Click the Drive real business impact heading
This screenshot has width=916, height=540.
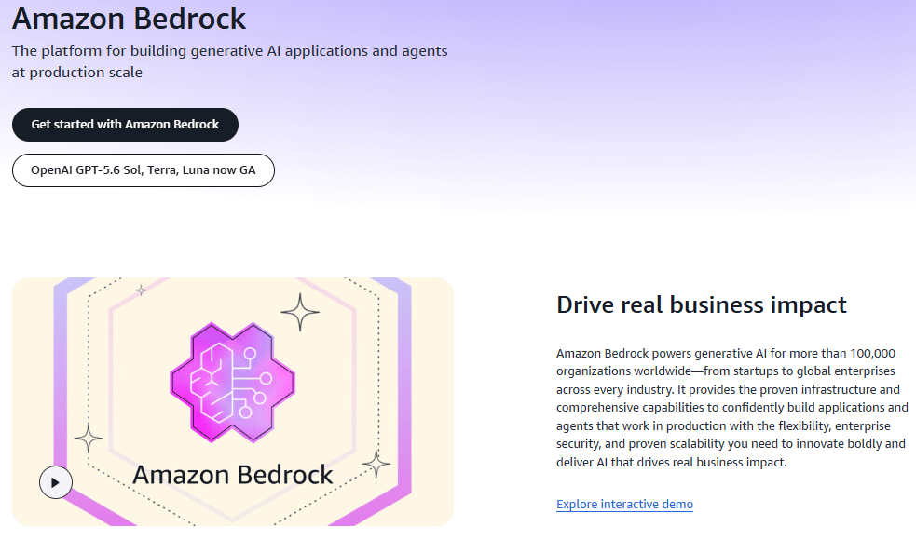[x=701, y=304]
